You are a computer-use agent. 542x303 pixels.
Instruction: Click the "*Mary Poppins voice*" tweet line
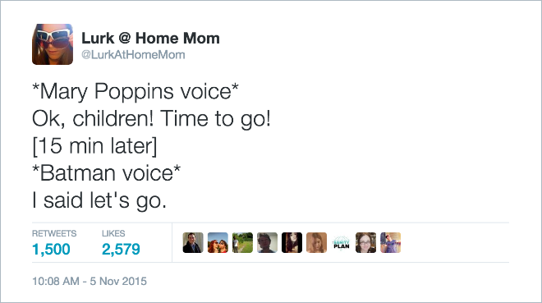[x=135, y=92]
